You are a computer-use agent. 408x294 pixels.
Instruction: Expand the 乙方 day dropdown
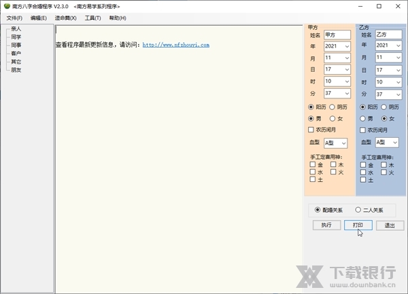[x=398, y=70]
